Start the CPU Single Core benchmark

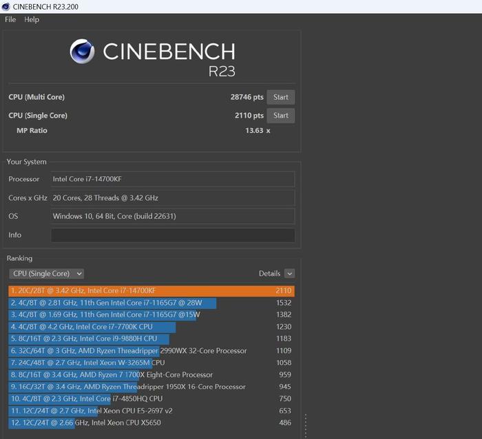pos(280,116)
